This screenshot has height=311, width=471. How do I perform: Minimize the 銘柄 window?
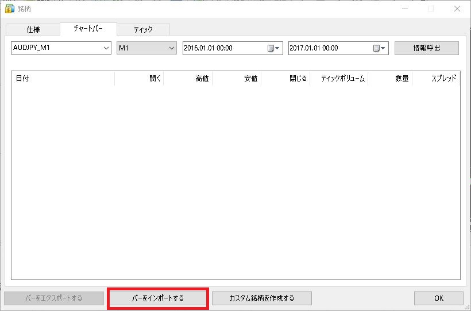(405, 9)
